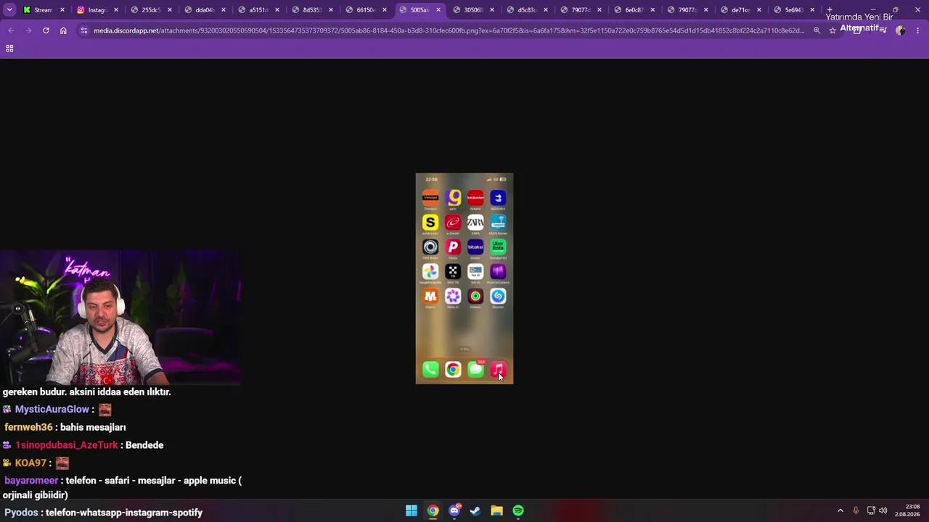This screenshot has height=522, width=929.
Task: Open the Google Photos pinwheel app
Action: (430, 271)
